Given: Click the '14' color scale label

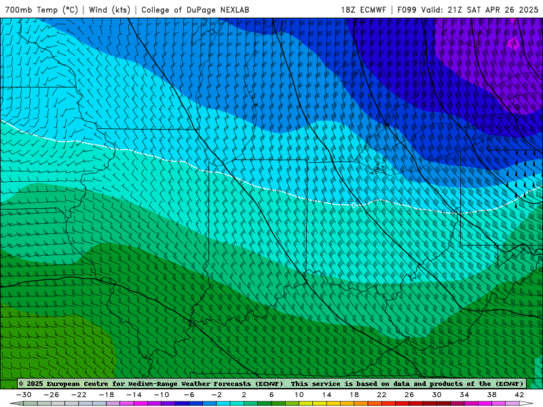Looking at the screenshot, I should coord(326,395).
